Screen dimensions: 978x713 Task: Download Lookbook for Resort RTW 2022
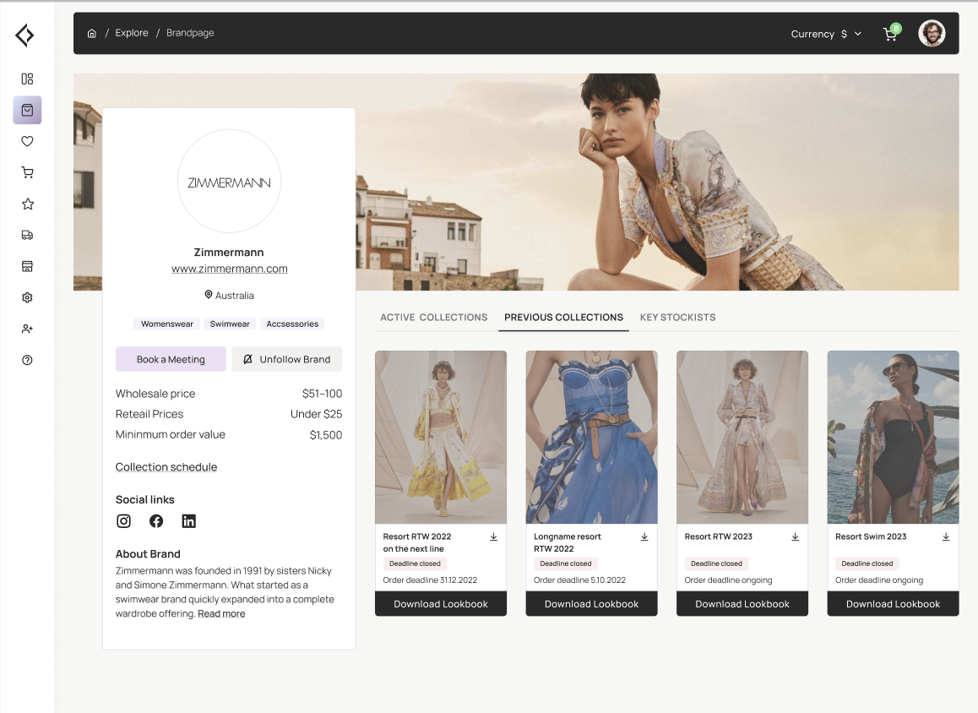tap(440, 604)
